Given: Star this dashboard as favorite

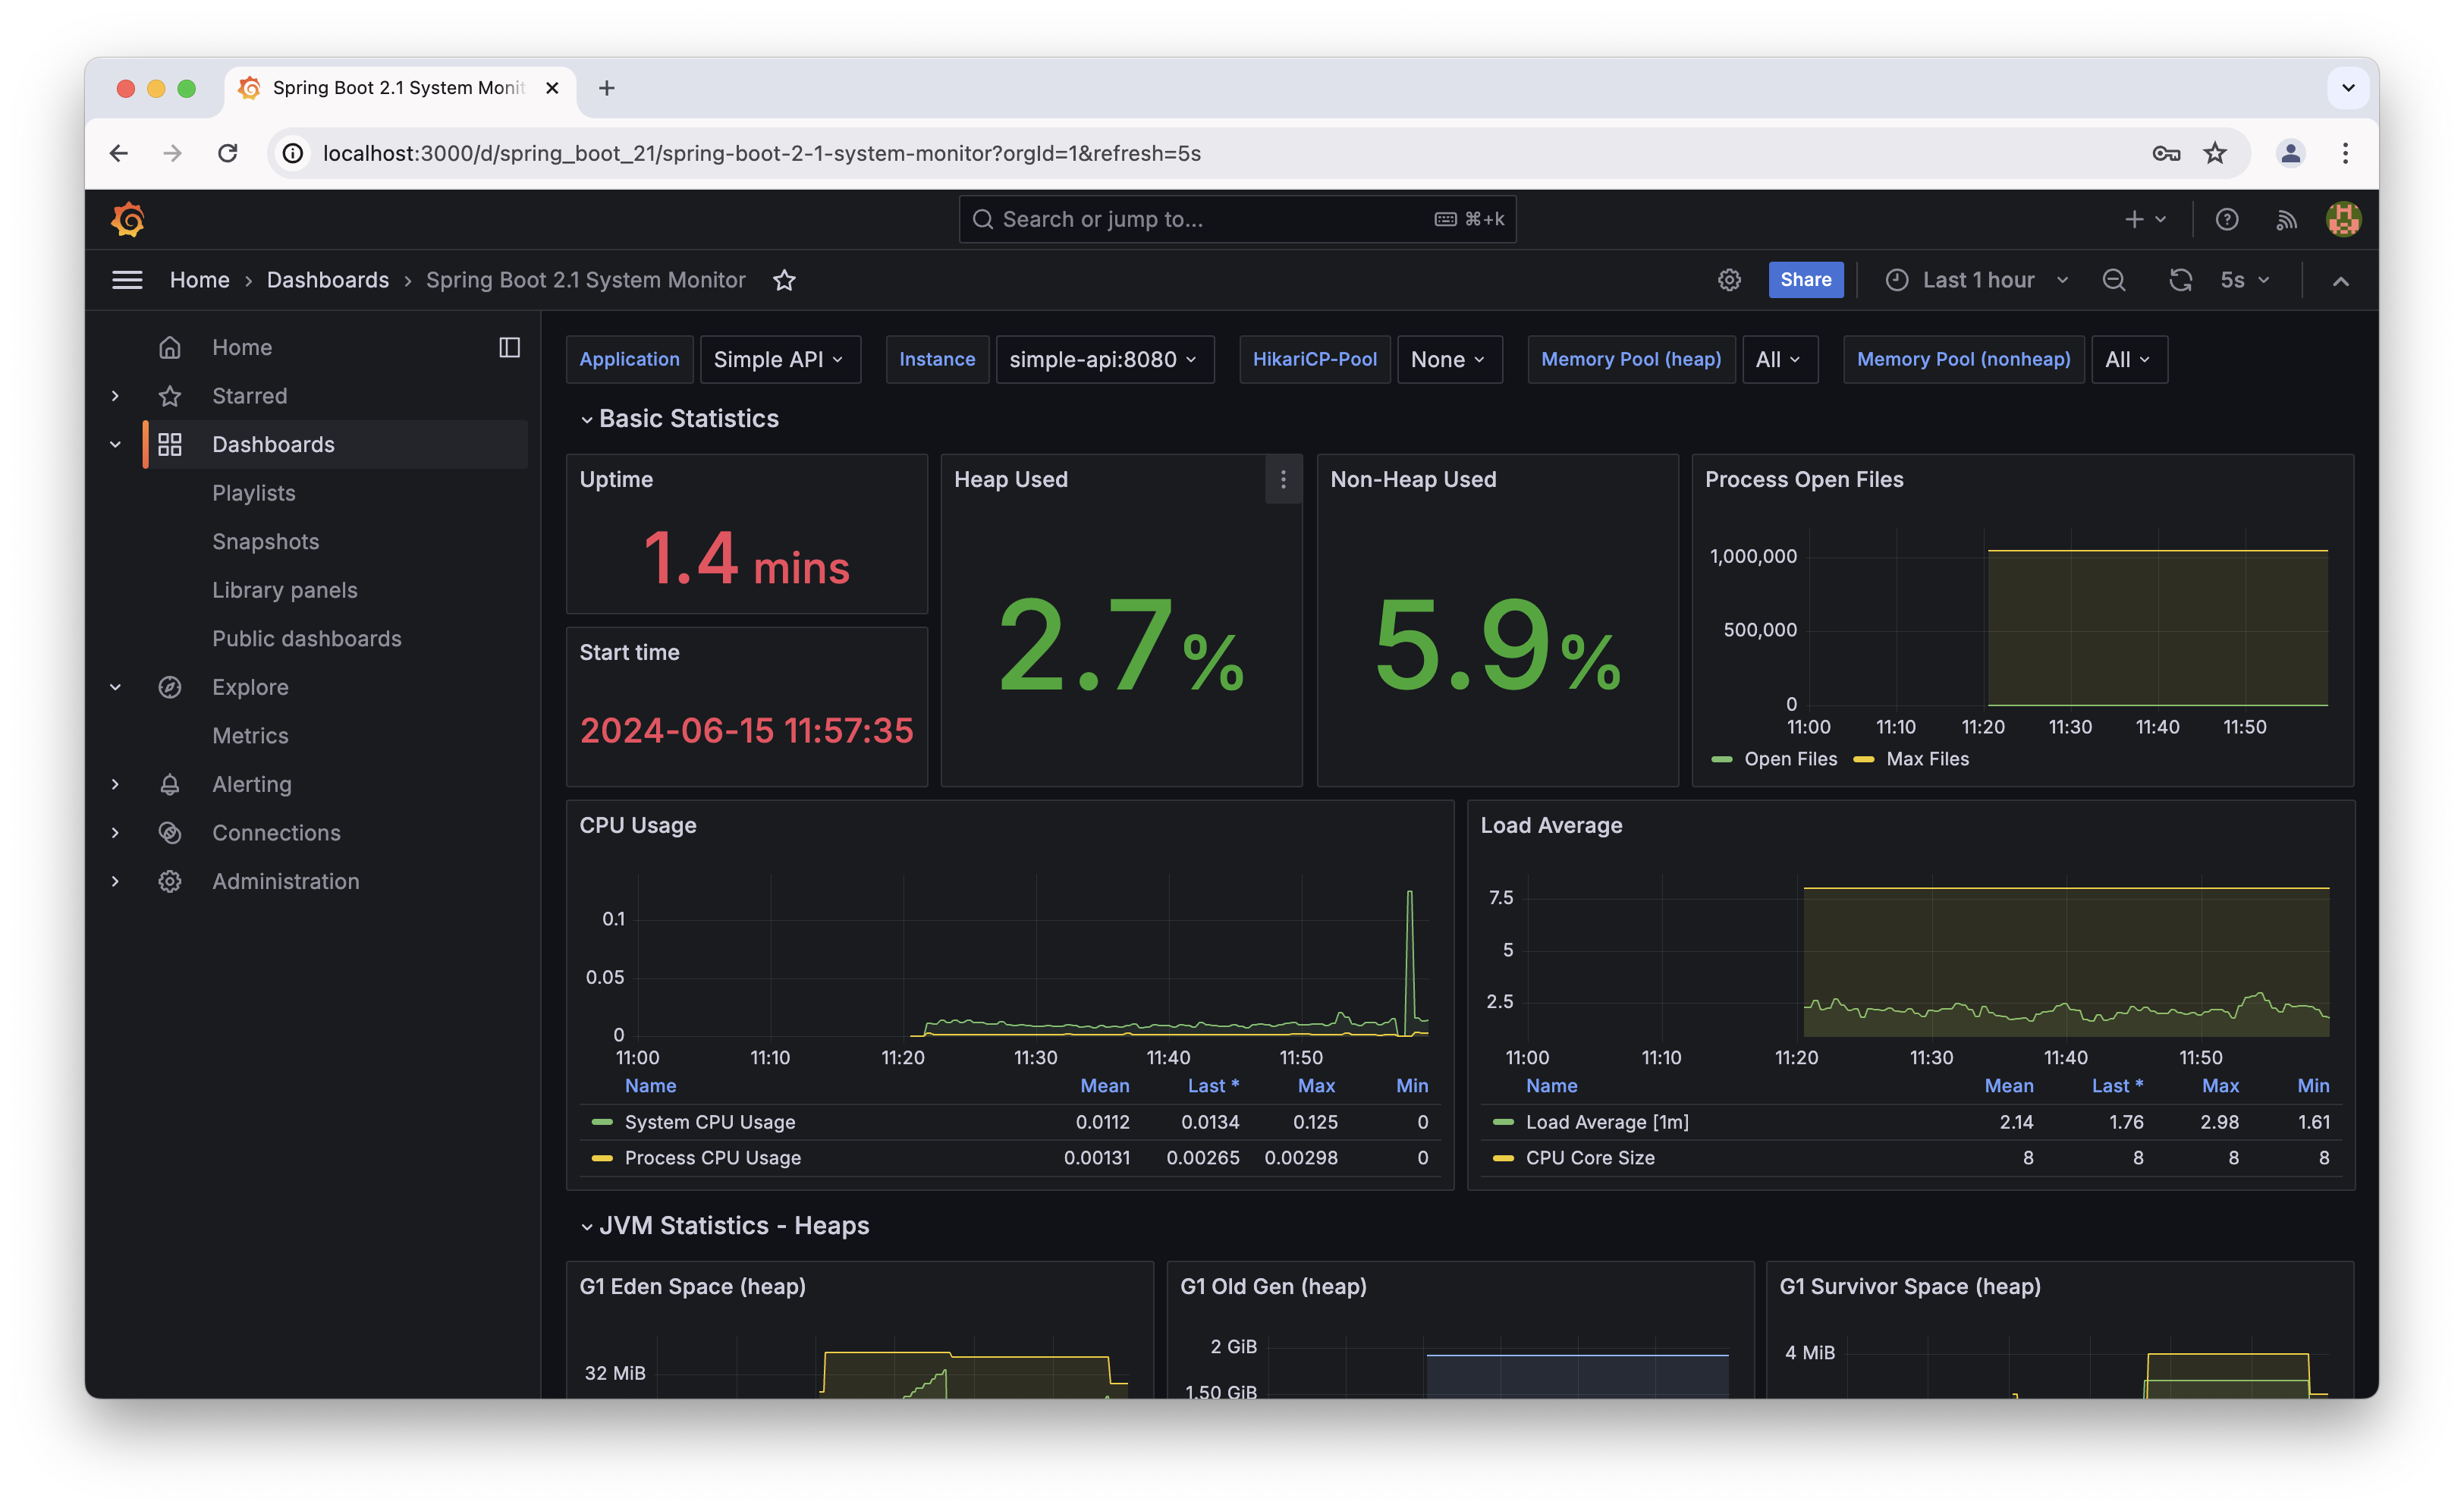Looking at the screenshot, I should click(x=784, y=280).
